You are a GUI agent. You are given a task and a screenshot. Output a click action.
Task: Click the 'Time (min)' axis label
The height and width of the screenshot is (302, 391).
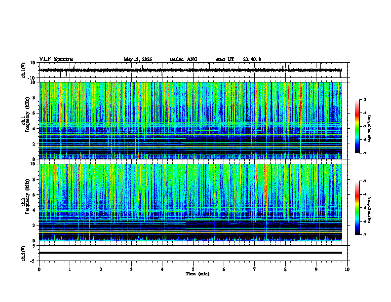pos(197,274)
